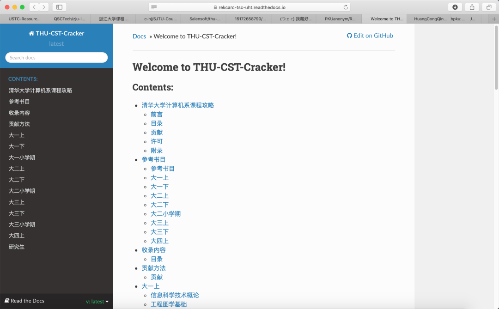Open 收录内容 in sidebar
Viewport: 499px width, 309px height.
click(19, 113)
